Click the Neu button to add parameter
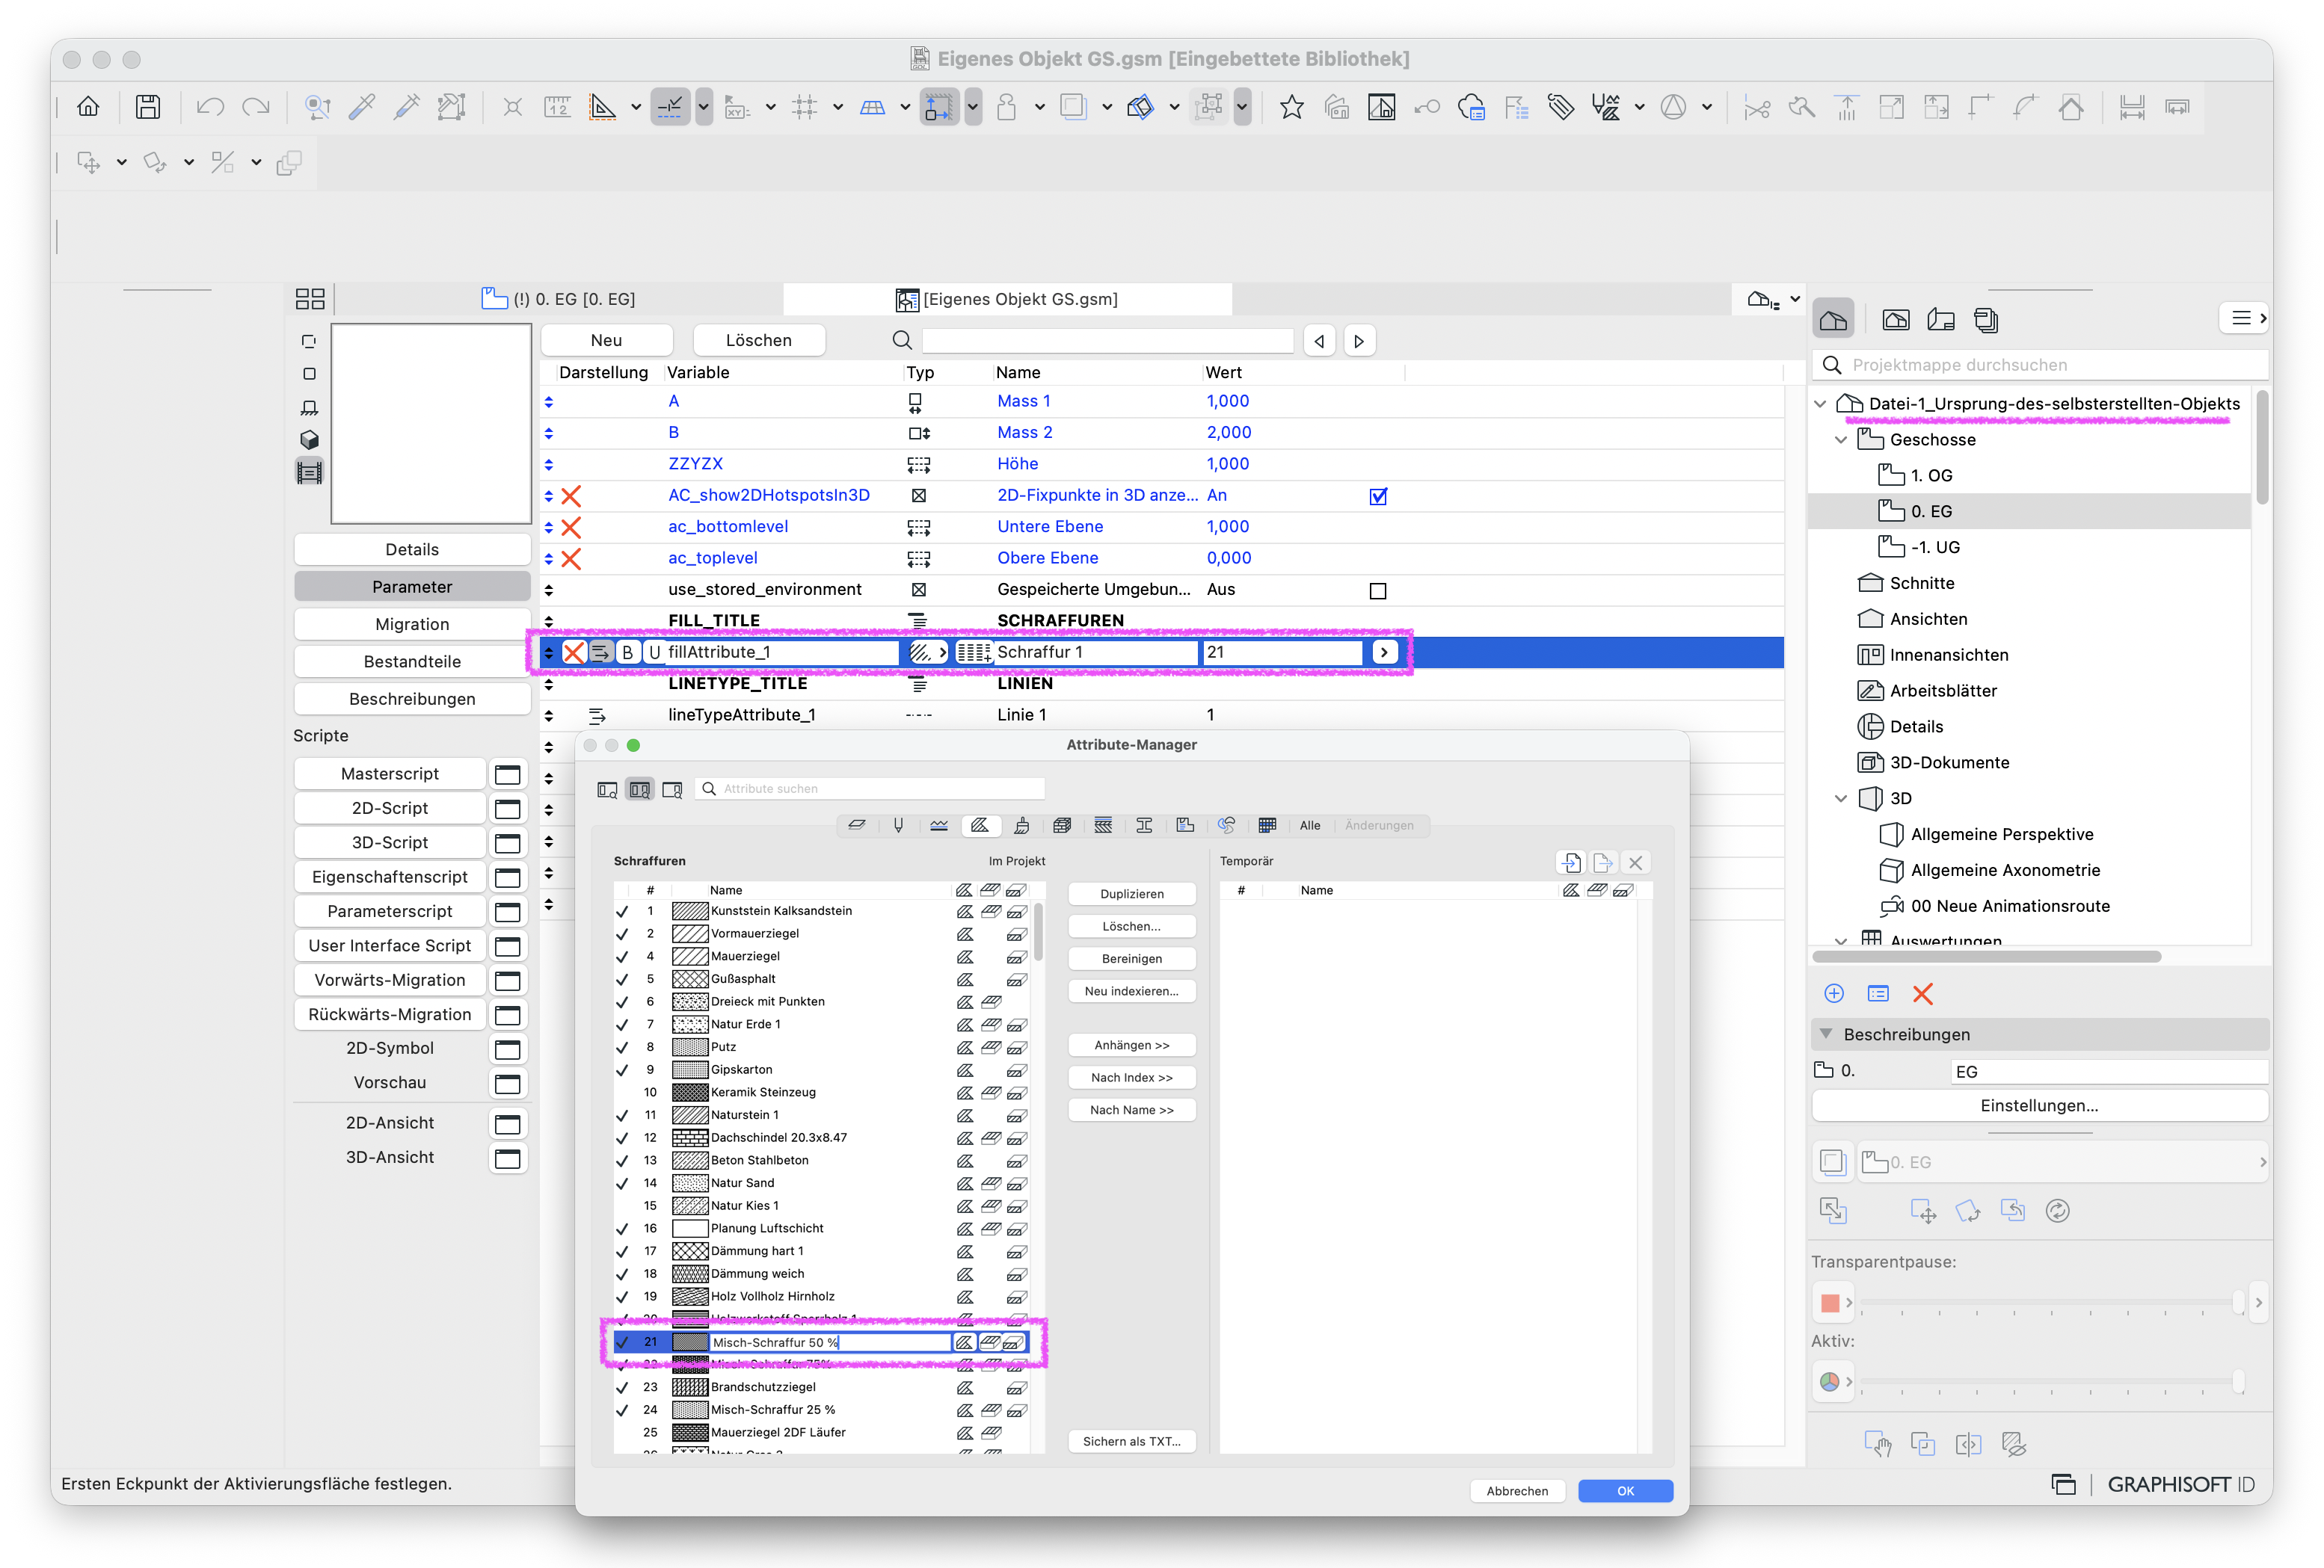This screenshot has height=1568, width=2324. click(606, 341)
